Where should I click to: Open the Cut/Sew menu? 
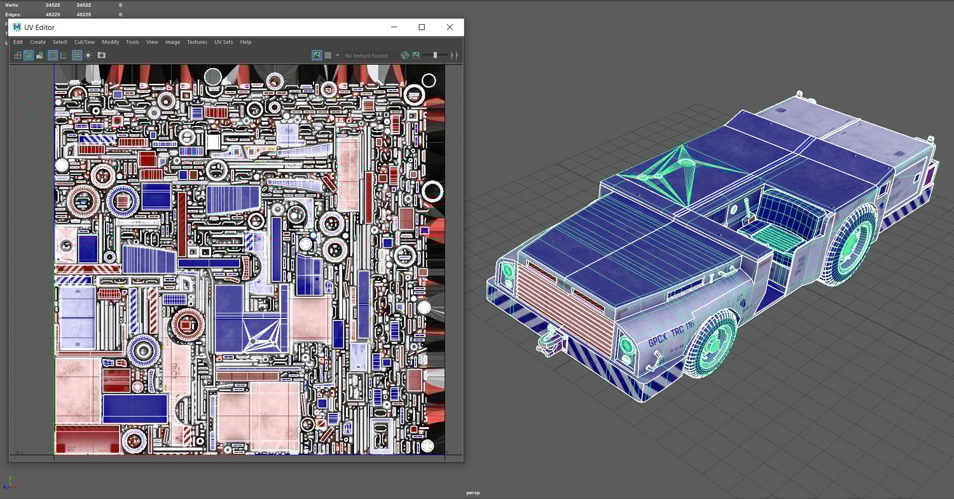pyautogui.click(x=85, y=42)
